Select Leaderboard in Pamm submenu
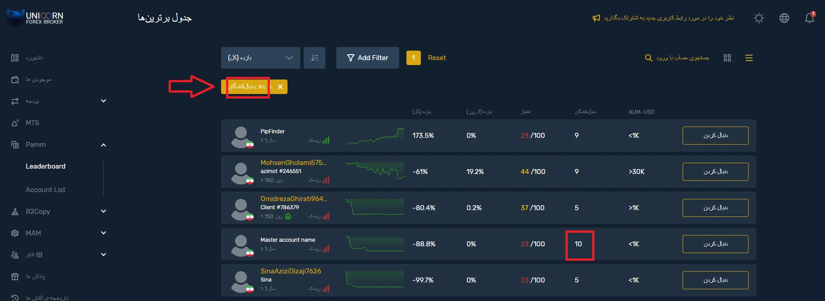Viewport: 825px width, 301px height. [46, 166]
